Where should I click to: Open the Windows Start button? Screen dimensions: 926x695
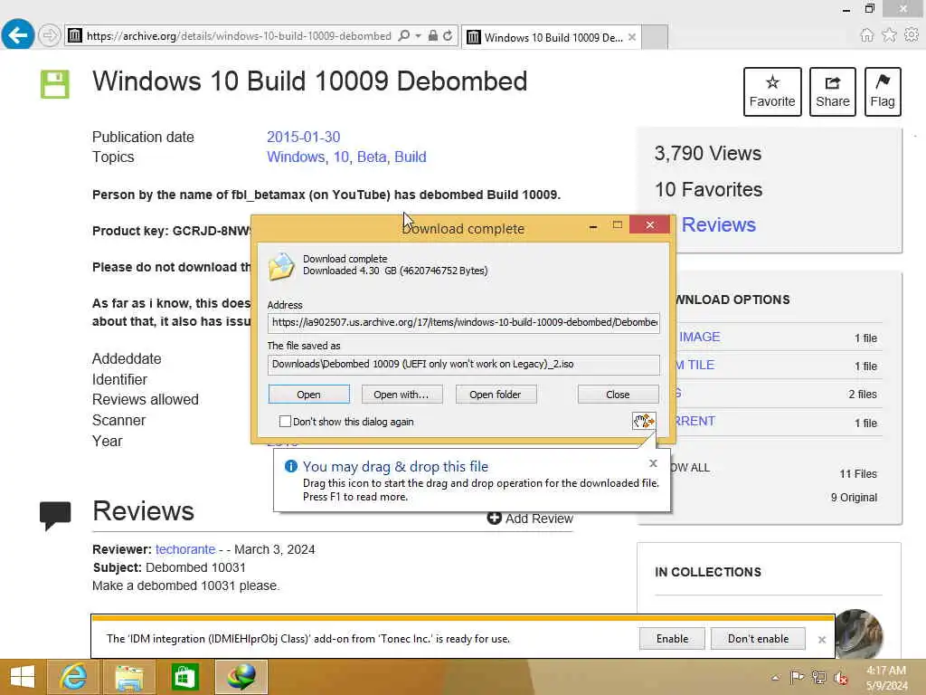(23, 677)
